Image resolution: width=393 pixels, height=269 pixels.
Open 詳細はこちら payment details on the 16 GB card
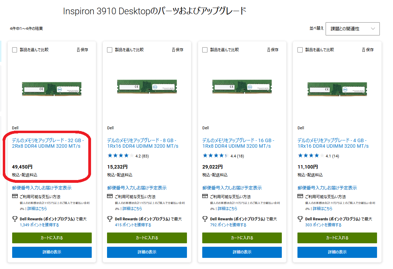[227, 209]
